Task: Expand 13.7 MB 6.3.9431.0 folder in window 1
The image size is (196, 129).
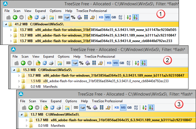Action: (x=11, y=41)
